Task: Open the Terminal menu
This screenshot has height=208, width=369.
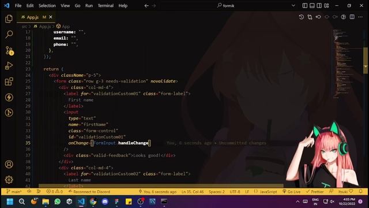Action: 106,6
